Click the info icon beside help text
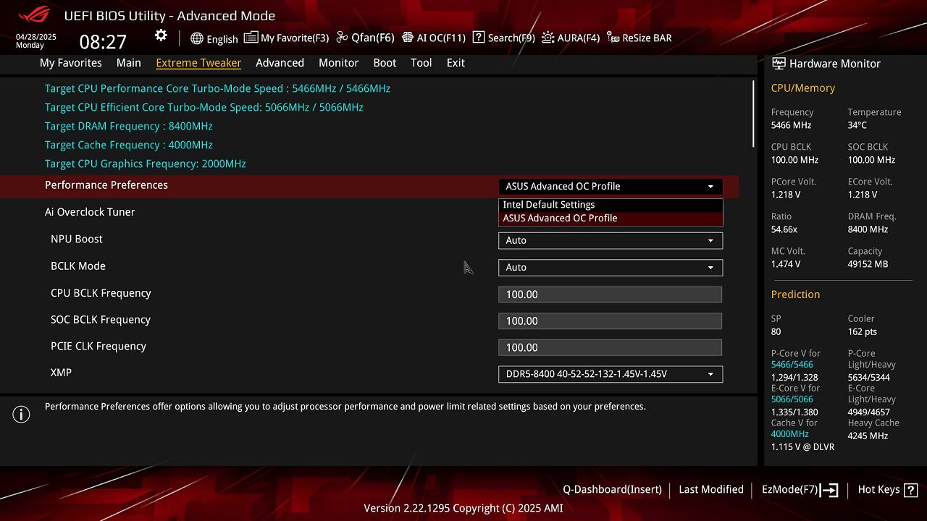 pos(21,415)
